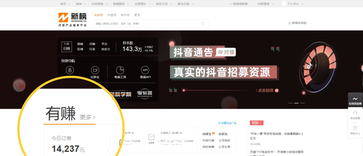Screen dimensions: 363x156
Task: Switch to the 抖音号 search tab
Action: click(x=112, y=15)
